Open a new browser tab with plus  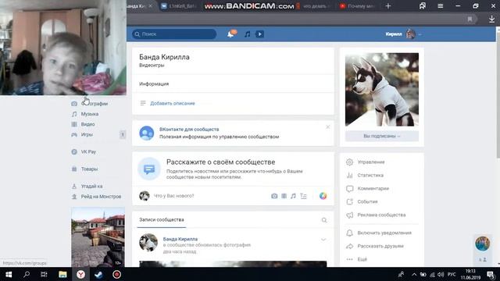(x=388, y=6)
